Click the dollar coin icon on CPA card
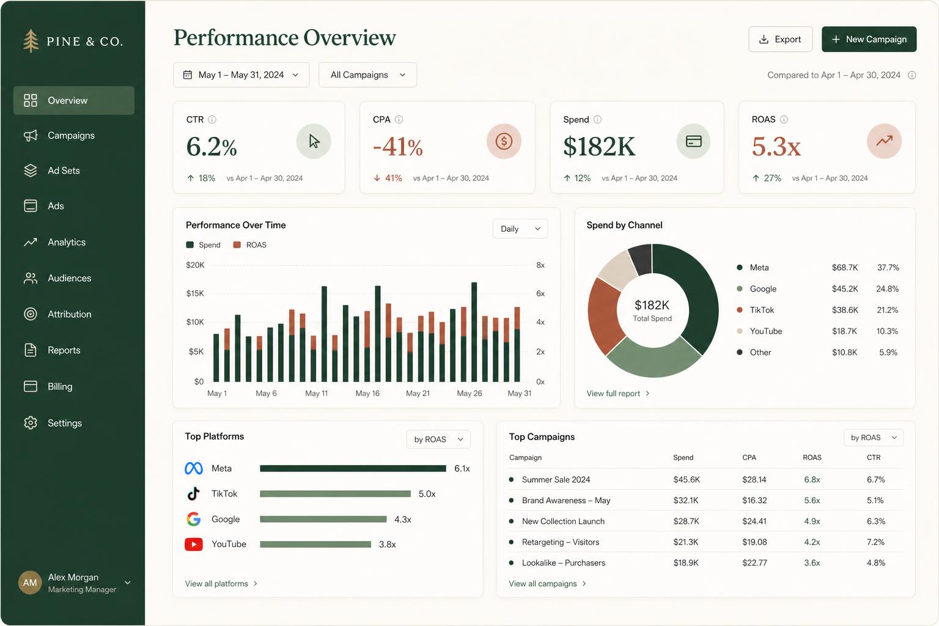 pyautogui.click(x=504, y=141)
